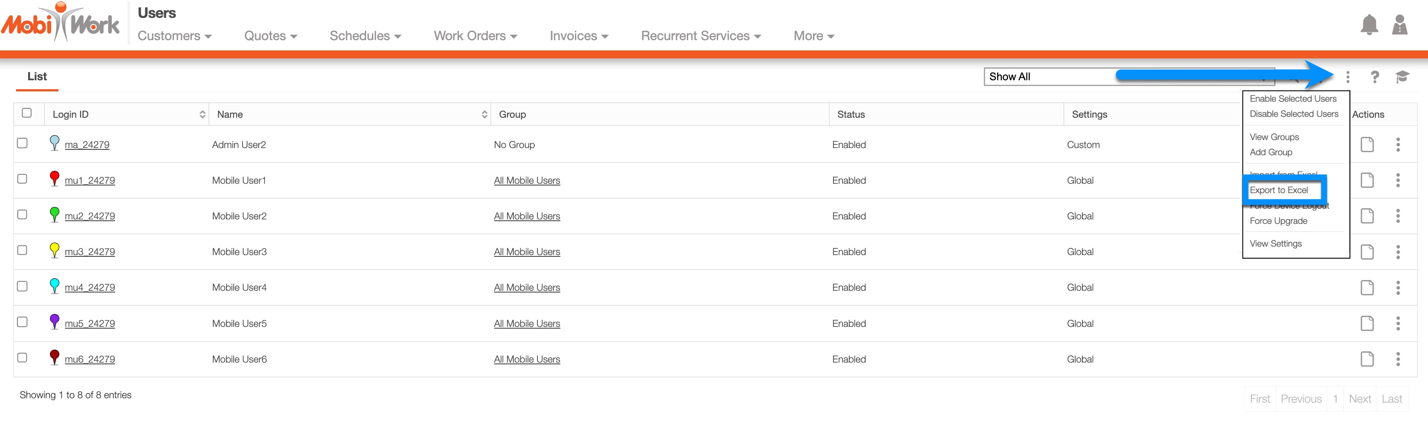Expand the Customers dropdown menu

pyautogui.click(x=174, y=36)
